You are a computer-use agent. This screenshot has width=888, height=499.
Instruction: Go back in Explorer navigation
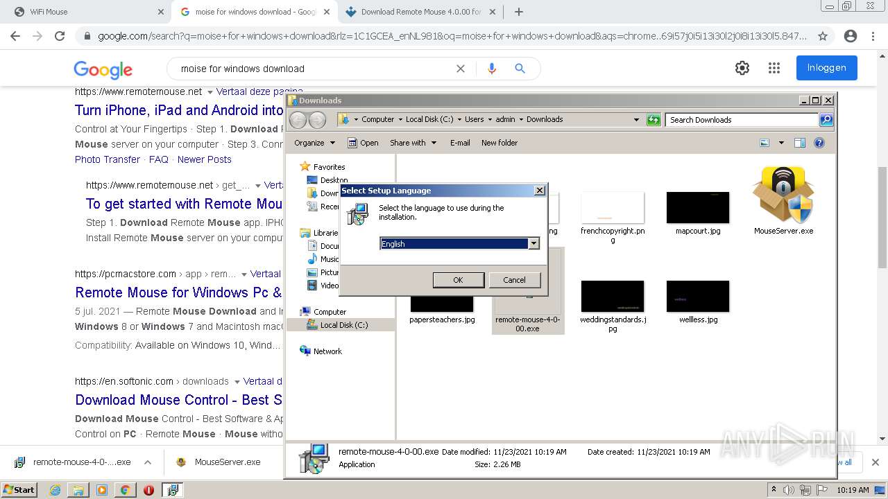coord(298,120)
